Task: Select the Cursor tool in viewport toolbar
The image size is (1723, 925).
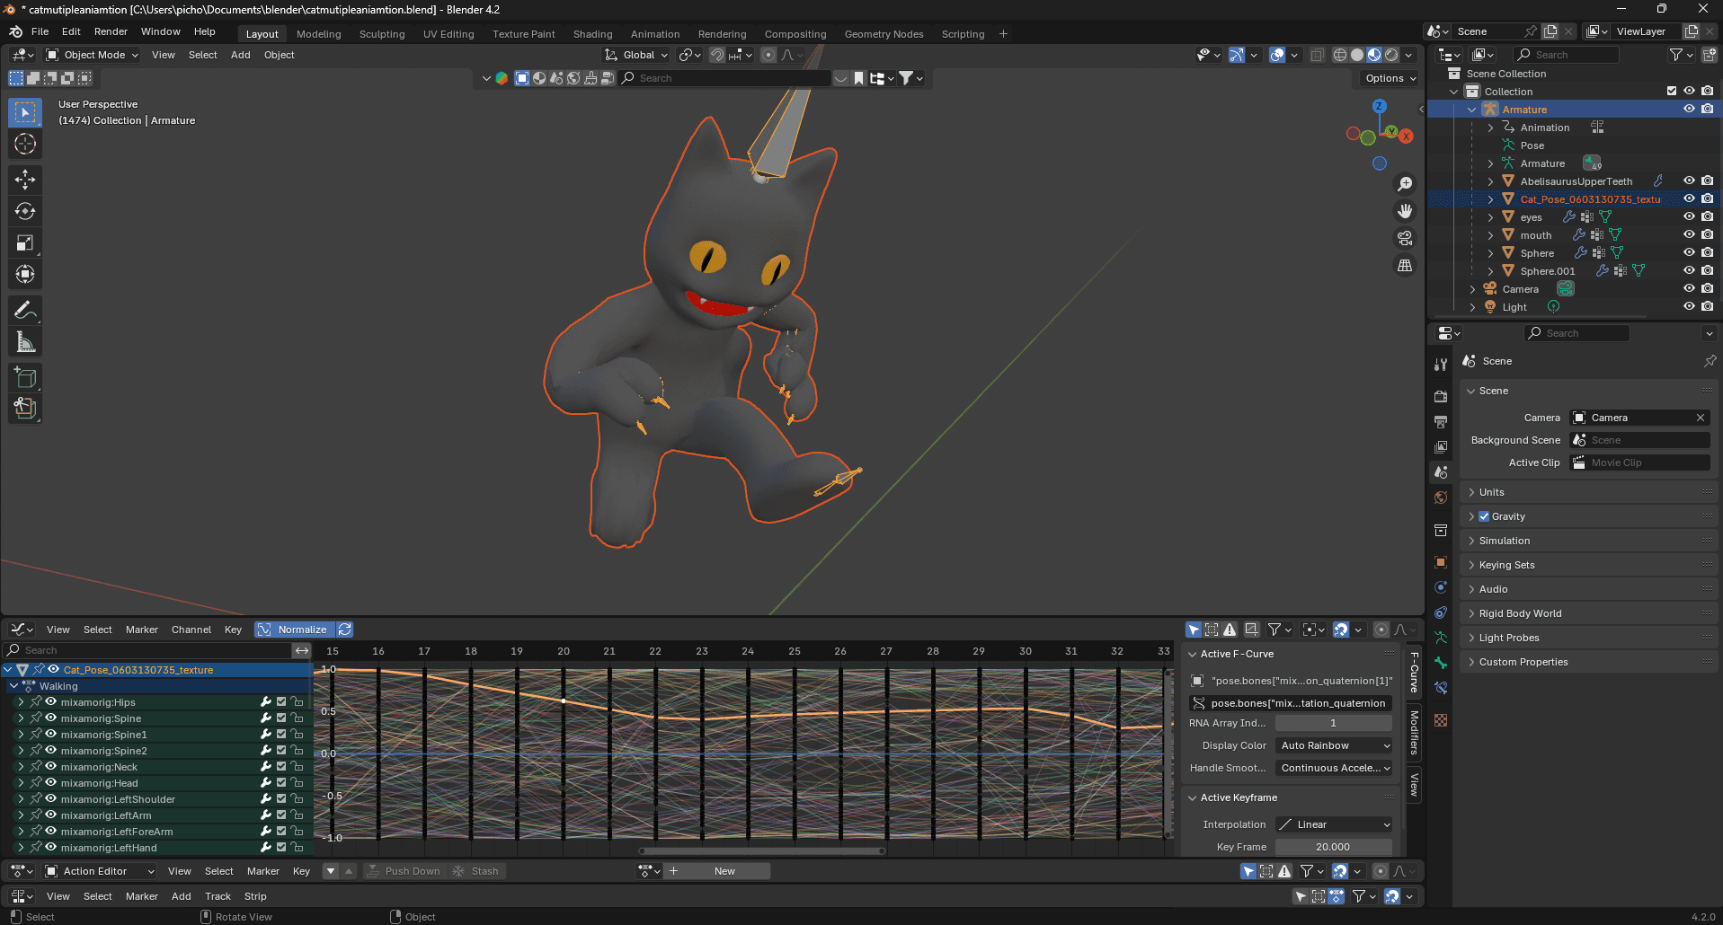Action: click(x=25, y=144)
